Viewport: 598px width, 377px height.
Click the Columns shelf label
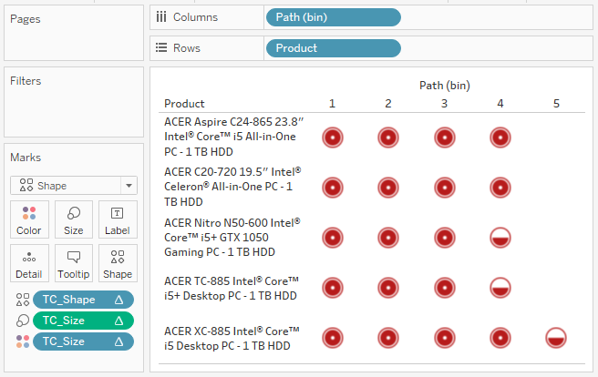tap(195, 17)
